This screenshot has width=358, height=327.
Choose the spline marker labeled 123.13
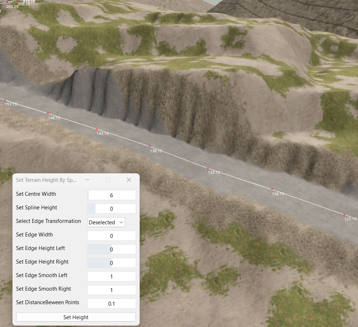(344, 215)
